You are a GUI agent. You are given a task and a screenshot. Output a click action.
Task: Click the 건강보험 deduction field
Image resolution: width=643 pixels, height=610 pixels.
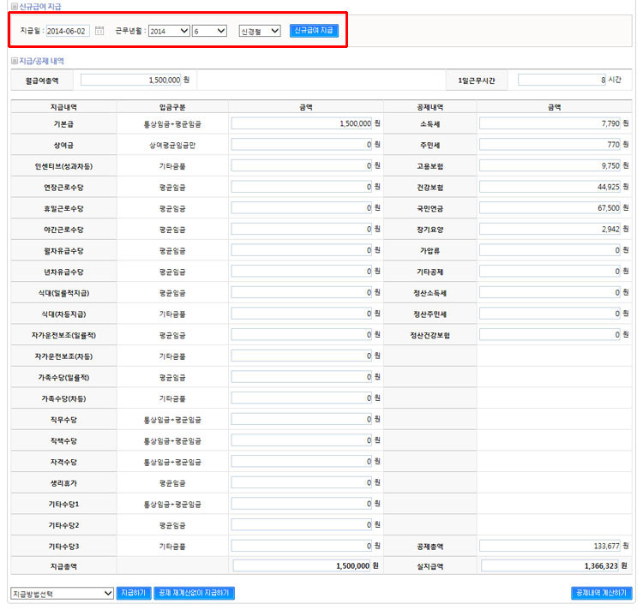coord(550,187)
